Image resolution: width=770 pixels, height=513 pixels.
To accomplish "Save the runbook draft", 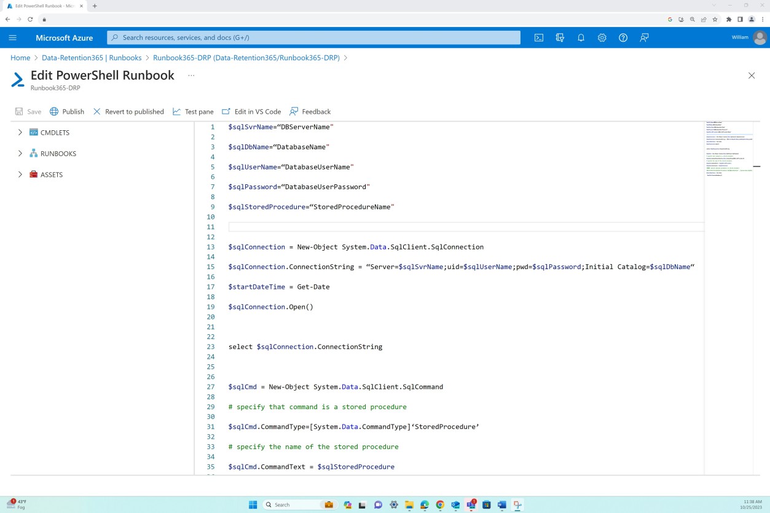I will tap(28, 111).
